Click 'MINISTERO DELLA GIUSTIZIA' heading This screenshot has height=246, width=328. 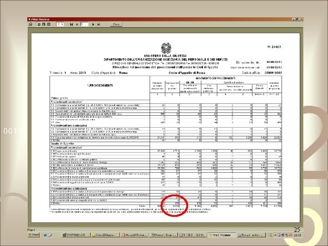[x=165, y=56]
